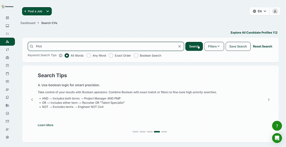
Task: Jump to the last search tips carousel indicator
Action: pyautogui.click(x=164, y=132)
